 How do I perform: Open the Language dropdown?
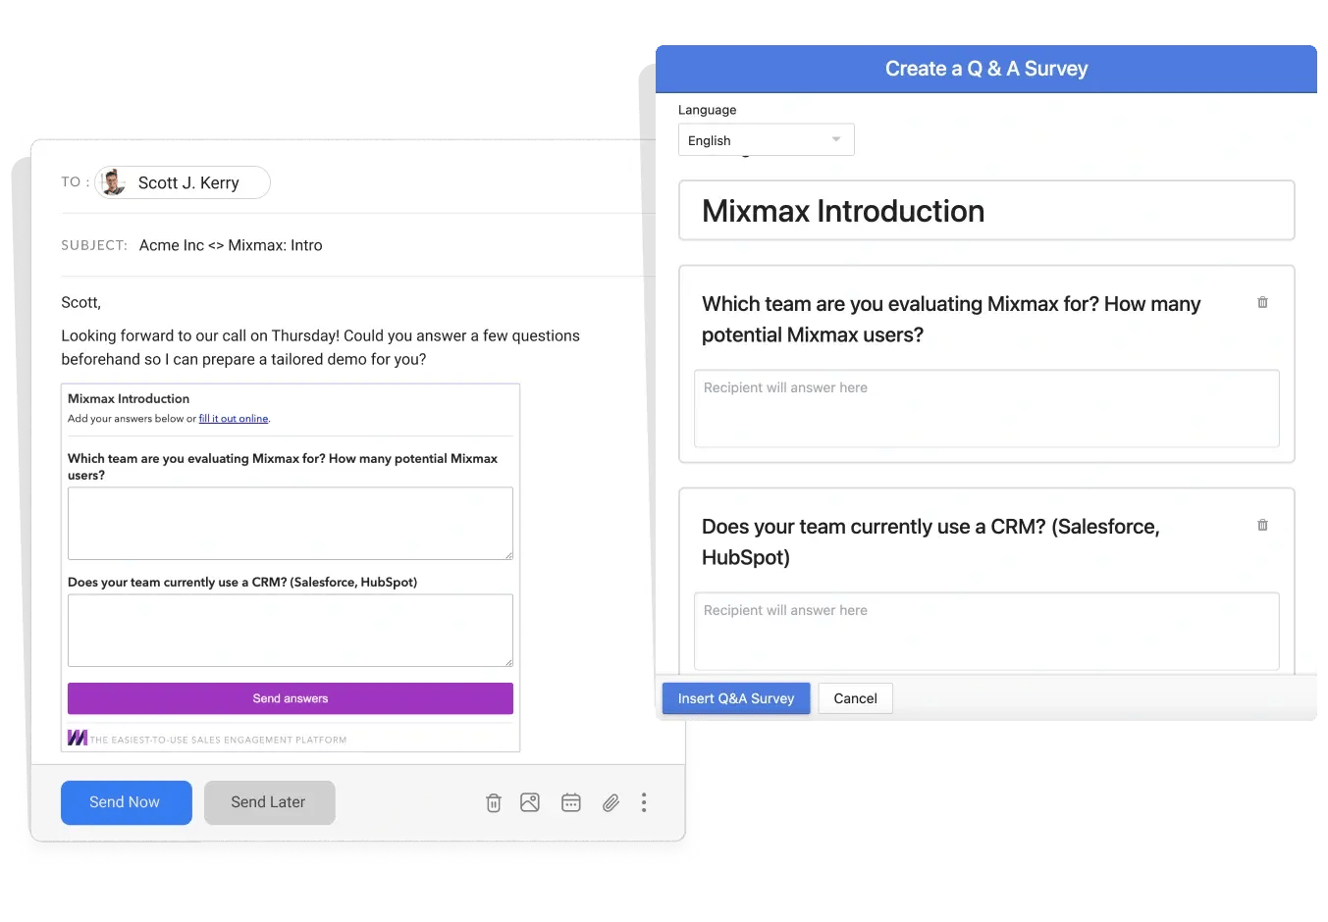point(766,139)
